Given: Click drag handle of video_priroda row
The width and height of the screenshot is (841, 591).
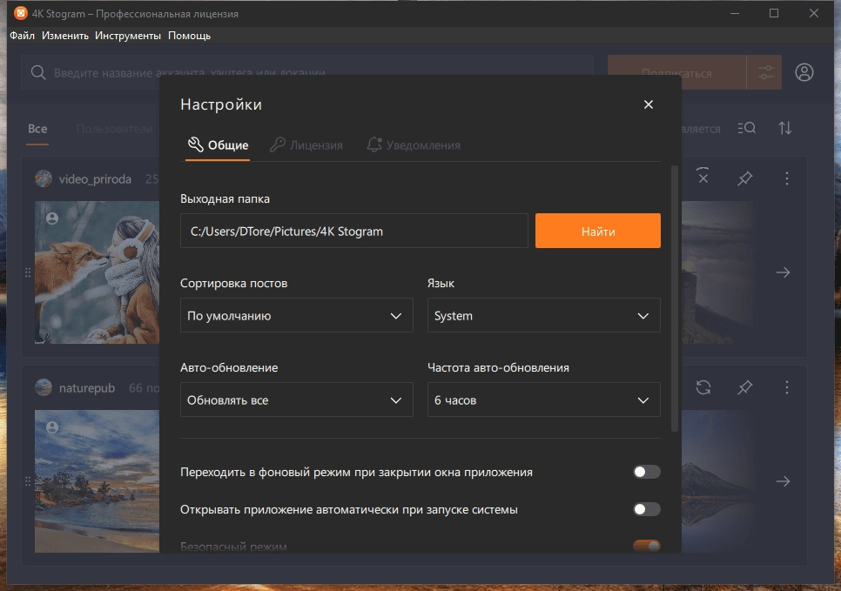Looking at the screenshot, I should [x=28, y=272].
